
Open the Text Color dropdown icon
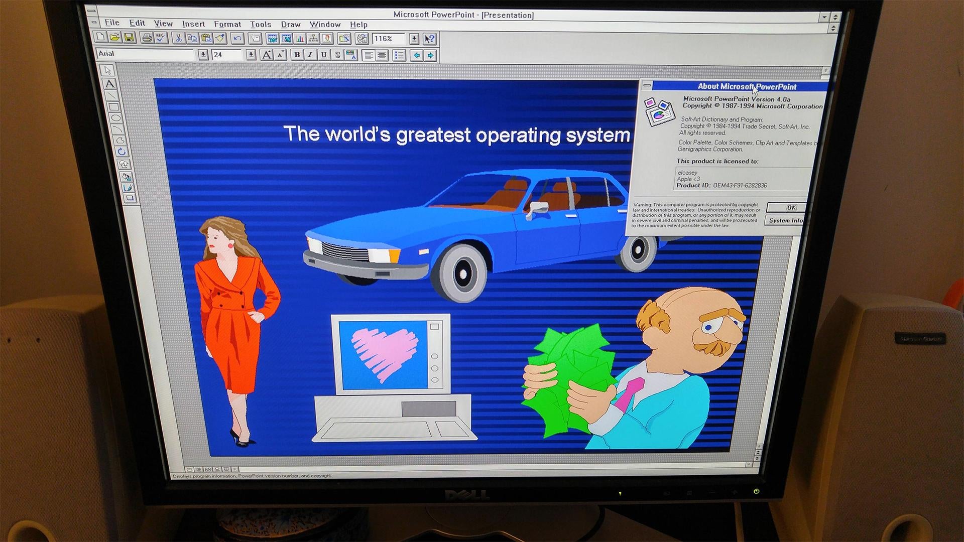351,55
